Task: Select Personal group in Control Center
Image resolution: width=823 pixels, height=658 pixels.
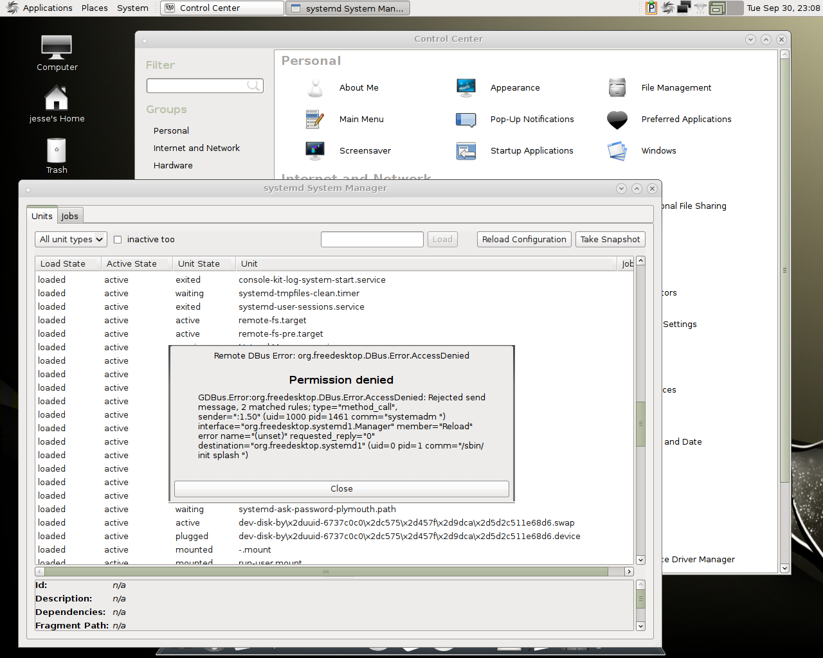Action: point(171,130)
